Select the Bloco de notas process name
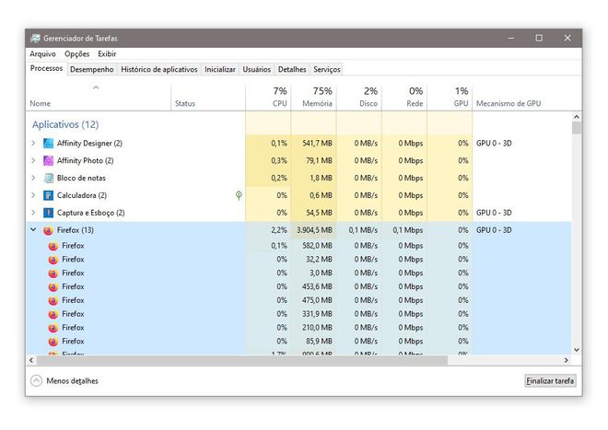The width and height of the screenshot is (608, 430). point(81,178)
